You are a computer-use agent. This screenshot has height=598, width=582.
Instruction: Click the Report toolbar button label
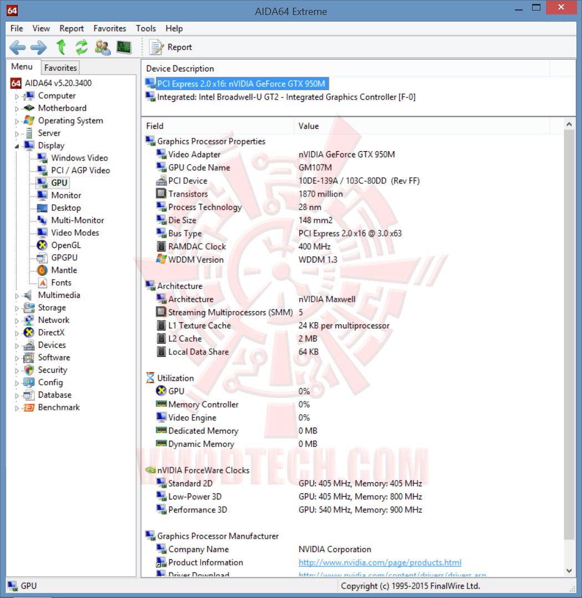click(x=180, y=47)
